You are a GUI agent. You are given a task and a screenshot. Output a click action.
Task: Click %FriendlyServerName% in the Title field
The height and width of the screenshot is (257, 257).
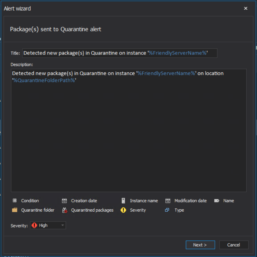[x=177, y=53]
